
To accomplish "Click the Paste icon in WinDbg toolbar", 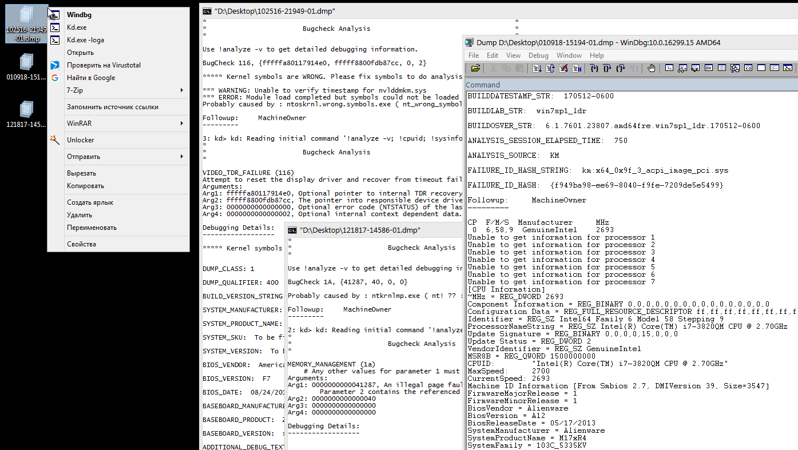I will click(x=520, y=68).
